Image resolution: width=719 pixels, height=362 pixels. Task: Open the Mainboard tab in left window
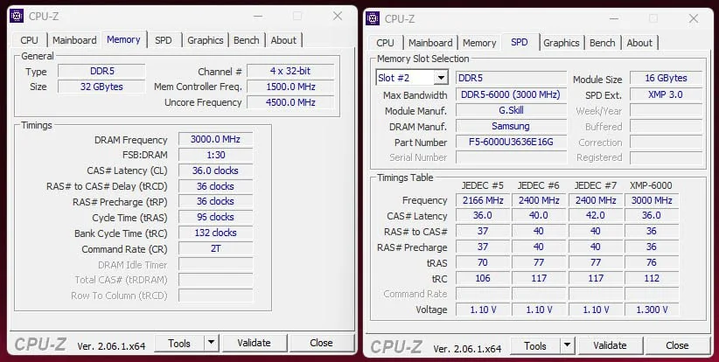pos(74,40)
